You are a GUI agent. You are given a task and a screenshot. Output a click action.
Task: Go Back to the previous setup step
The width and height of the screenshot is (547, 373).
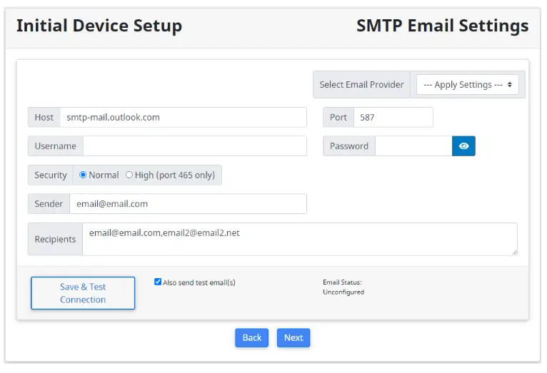tap(251, 338)
